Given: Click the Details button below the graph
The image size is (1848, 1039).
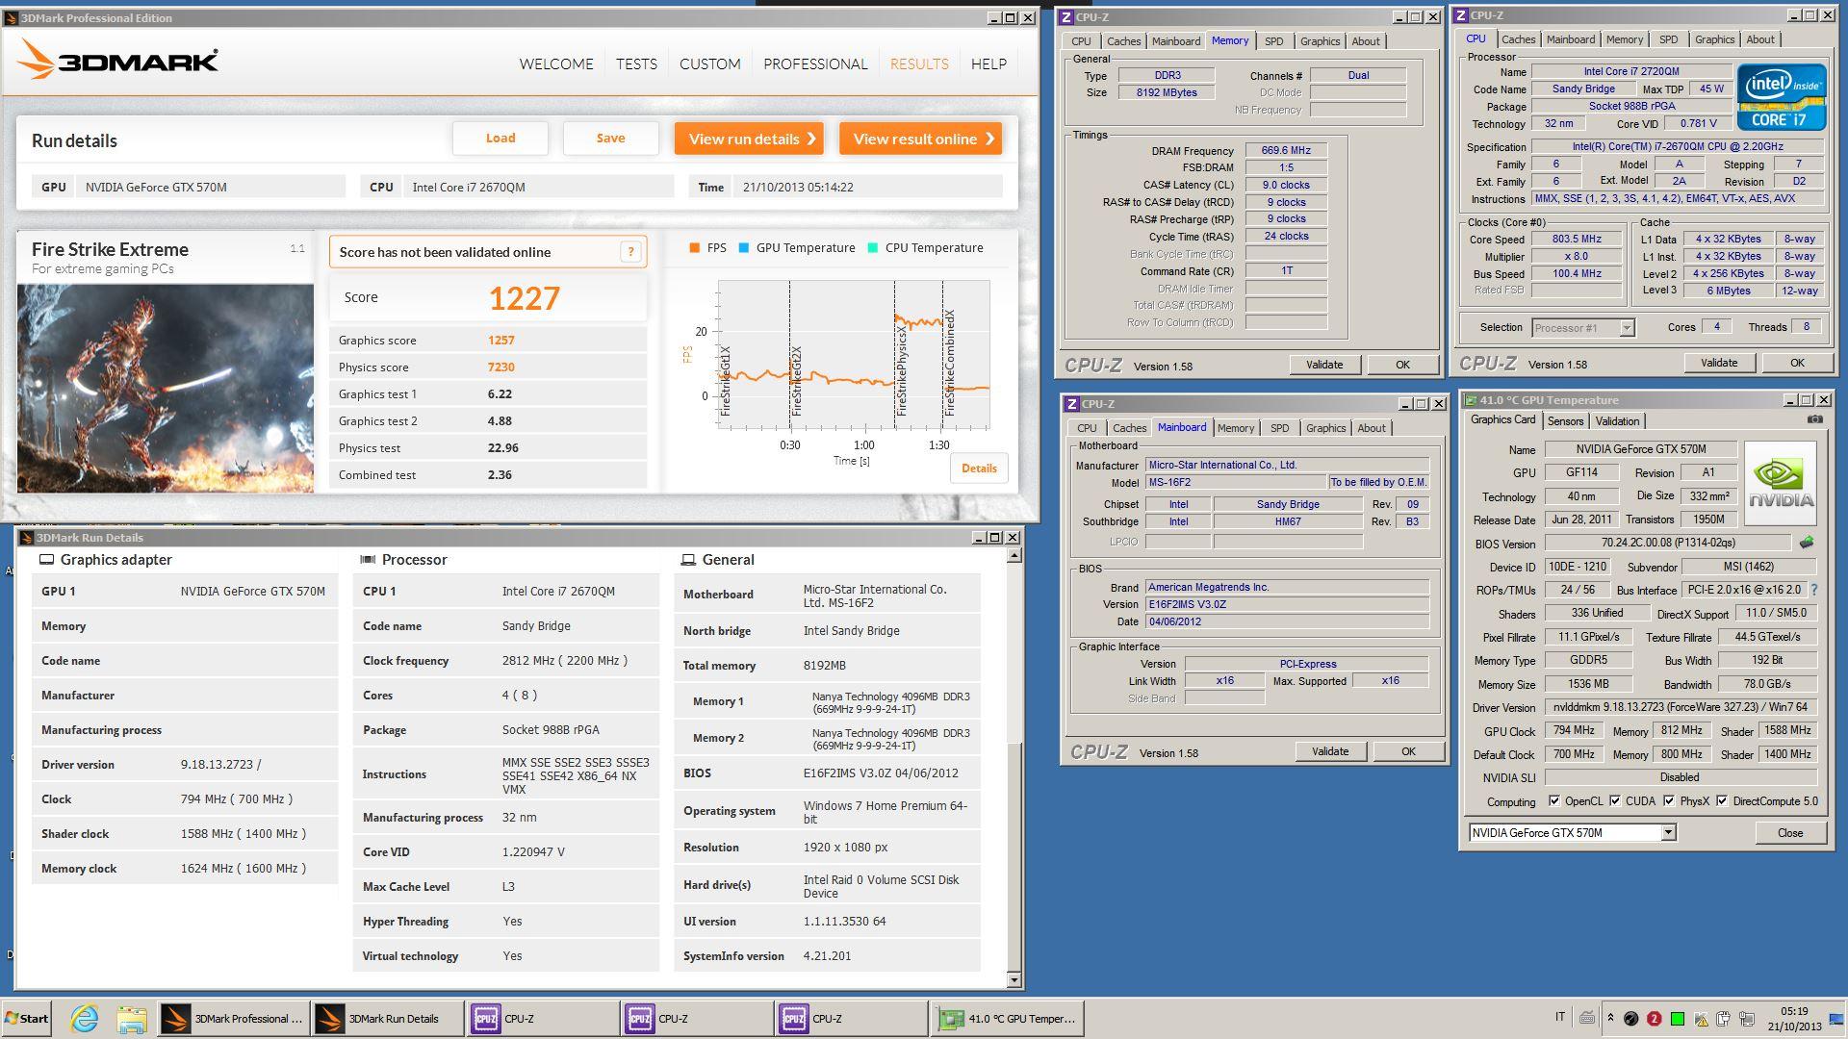Looking at the screenshot, I should click(x=979, y=469).
